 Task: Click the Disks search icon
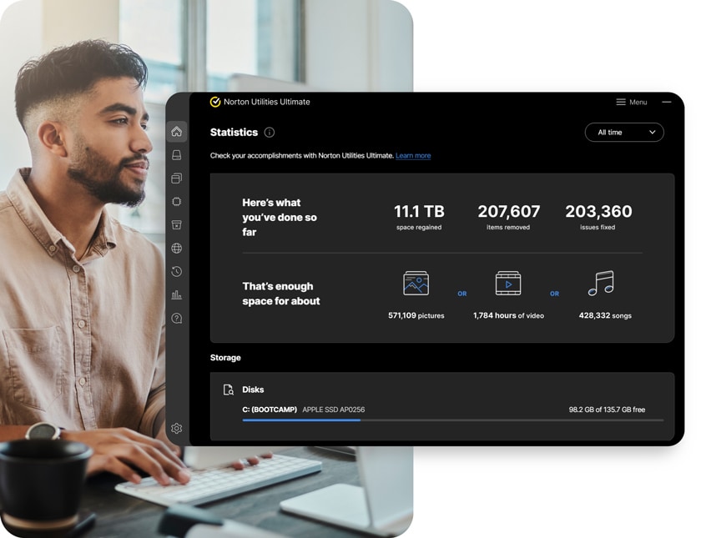click(229, 390)
